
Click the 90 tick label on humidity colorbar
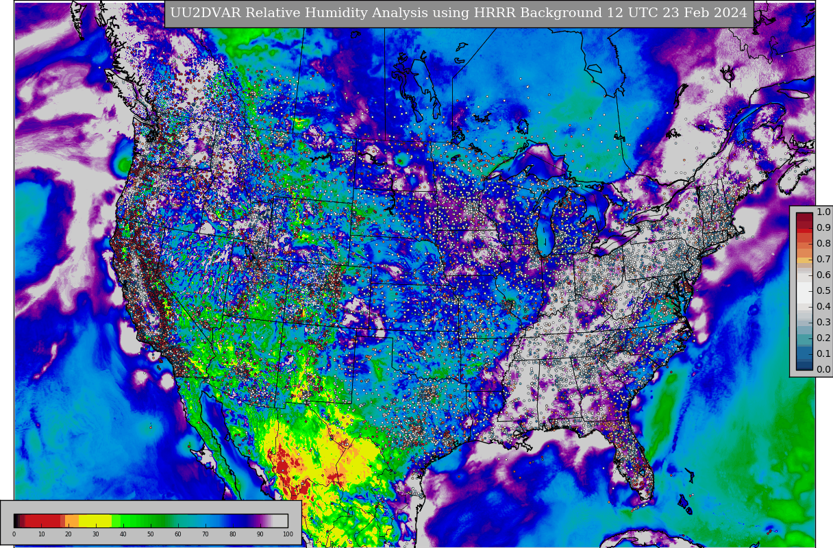260,534
